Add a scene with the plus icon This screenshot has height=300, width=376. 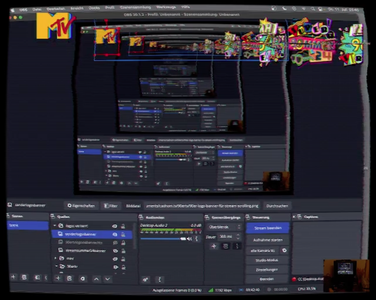[13, 277]
